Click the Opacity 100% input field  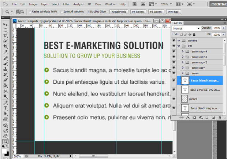pyautogui.click(x=217, y=28)
